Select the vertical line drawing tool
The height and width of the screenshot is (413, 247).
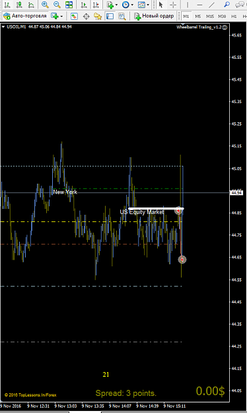coord(188,5)
